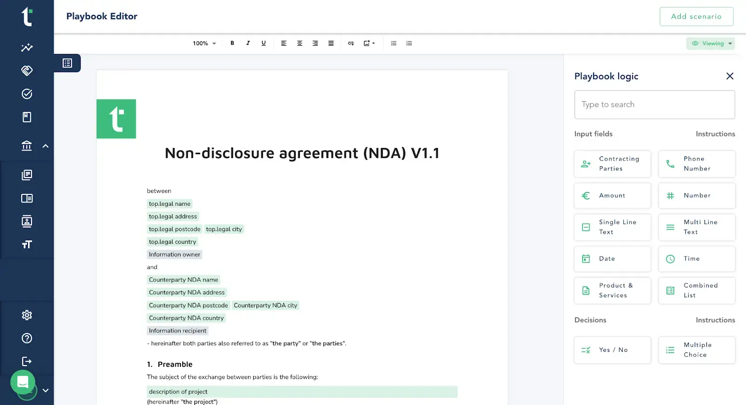Add a Contracting Parties field

pos(613,164)
